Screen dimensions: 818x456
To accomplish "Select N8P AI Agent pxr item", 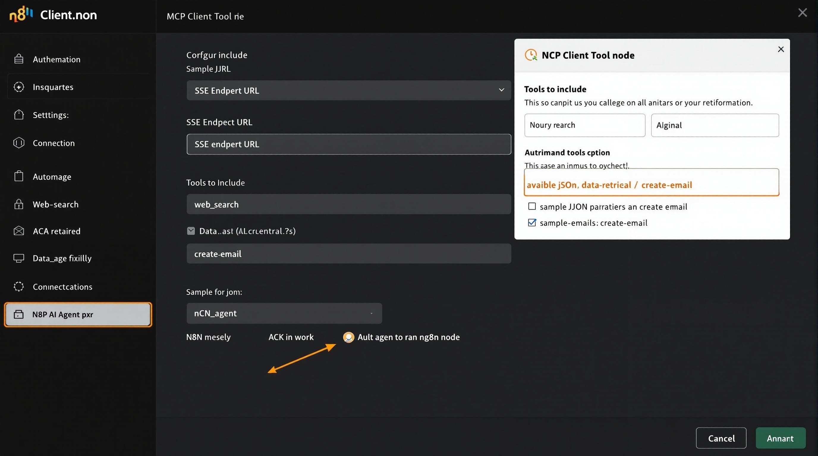I will [x=78, y=314].
